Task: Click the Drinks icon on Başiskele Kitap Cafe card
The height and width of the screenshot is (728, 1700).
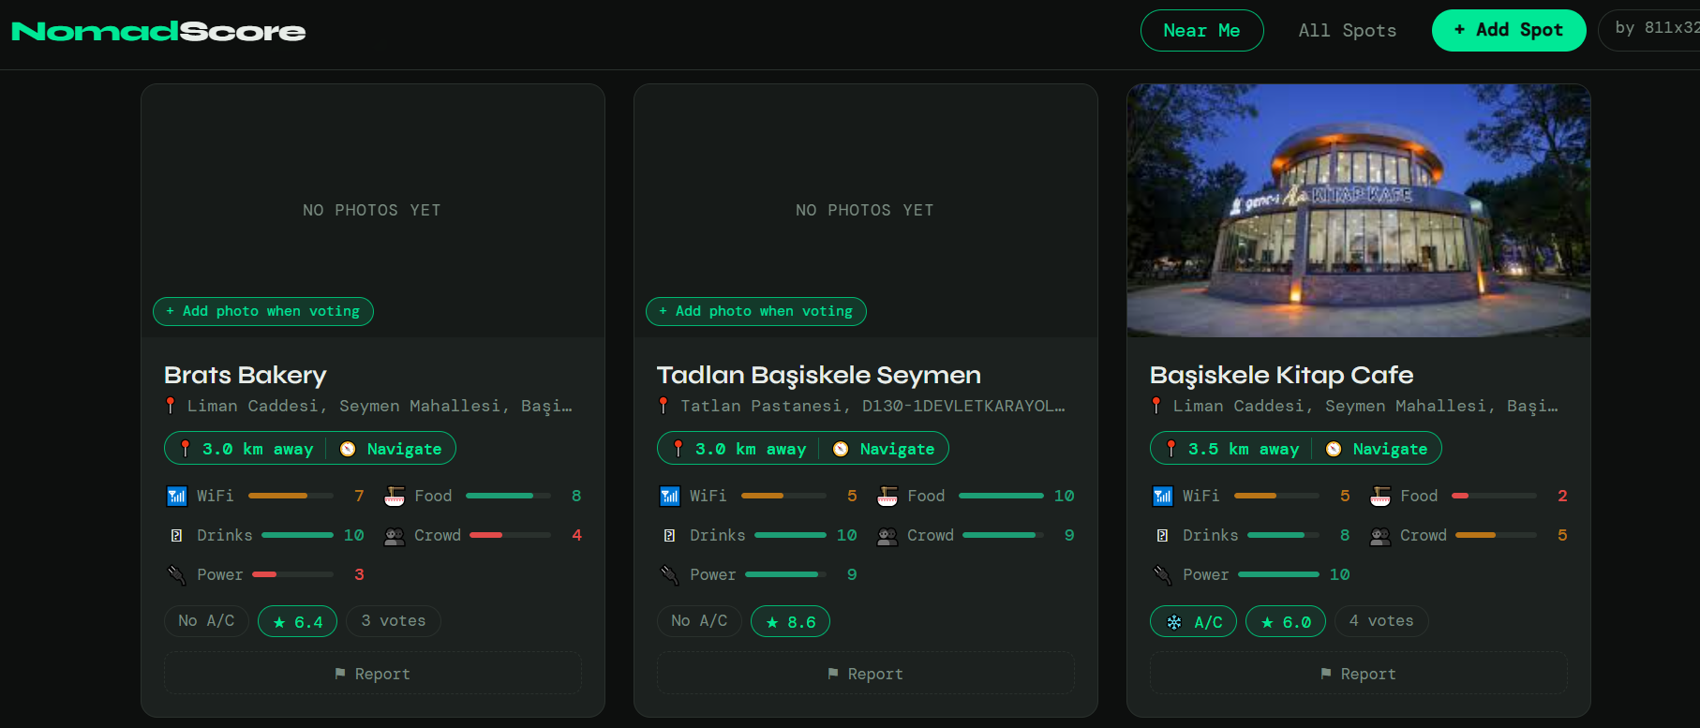Action: (x=1162, y=535)
